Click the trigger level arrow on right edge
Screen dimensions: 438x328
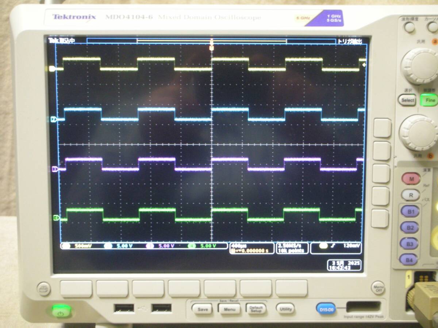click(x=364, y=65)
